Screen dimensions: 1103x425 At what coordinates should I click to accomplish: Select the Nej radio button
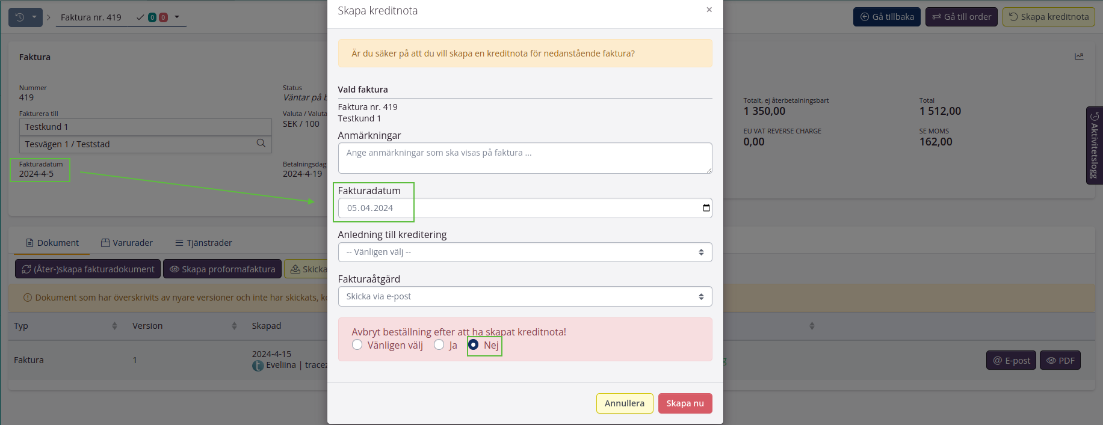tap(474, 345)
